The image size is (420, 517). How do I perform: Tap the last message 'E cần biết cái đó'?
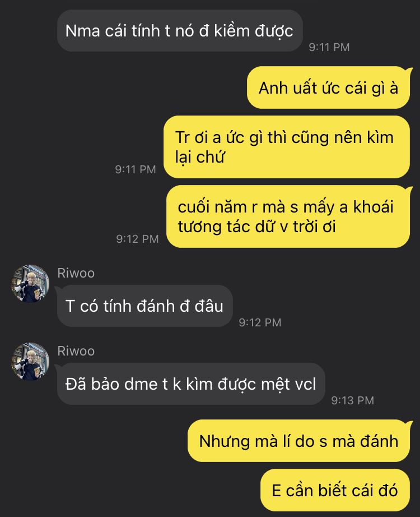(x=335, y=490)
